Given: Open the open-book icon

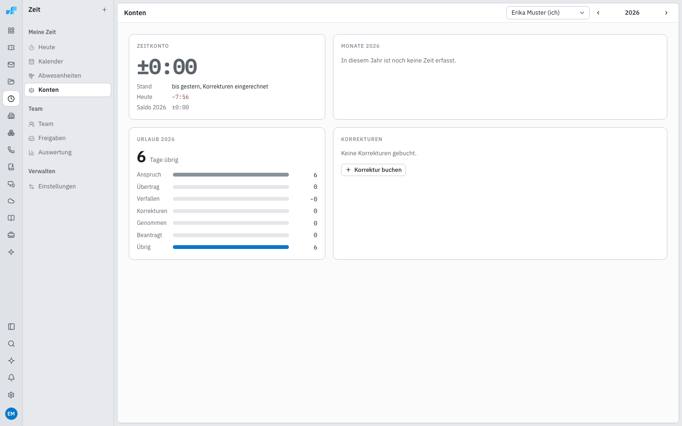Looking at the screenshot, I should click(11, 218).
